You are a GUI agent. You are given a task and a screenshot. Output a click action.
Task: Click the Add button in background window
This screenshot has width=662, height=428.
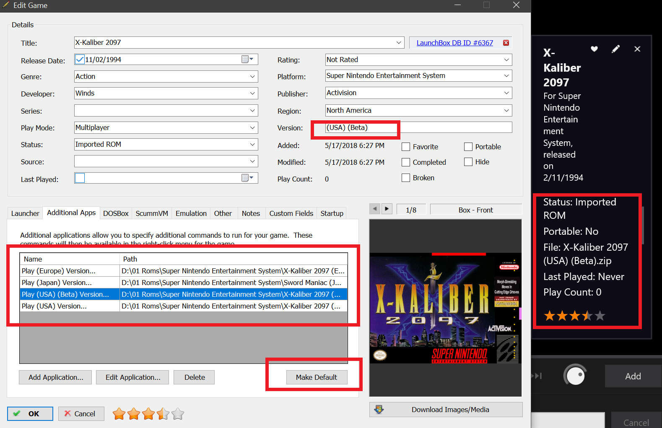tap(633, 376)
